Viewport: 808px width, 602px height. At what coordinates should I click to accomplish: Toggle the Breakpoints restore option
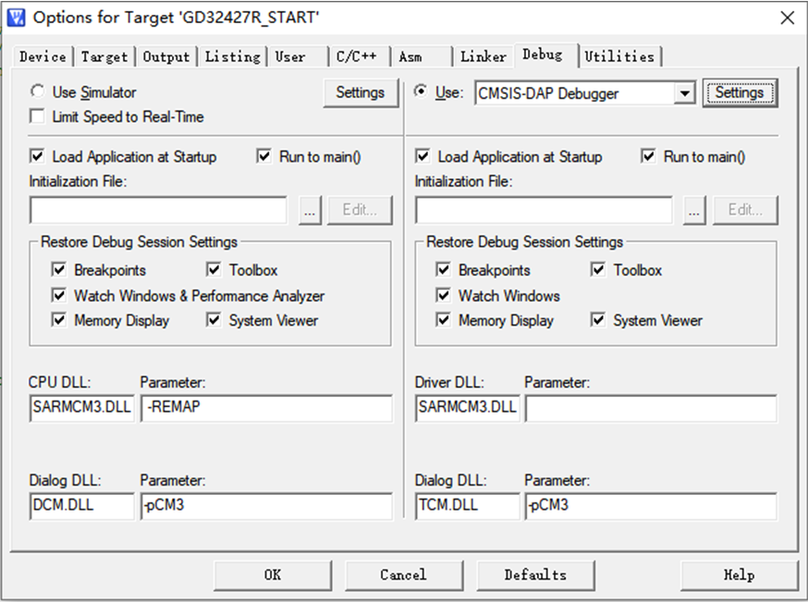coord(59,270)
